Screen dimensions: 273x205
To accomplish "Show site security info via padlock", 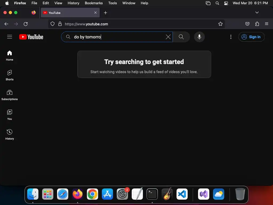I will 60,24.
